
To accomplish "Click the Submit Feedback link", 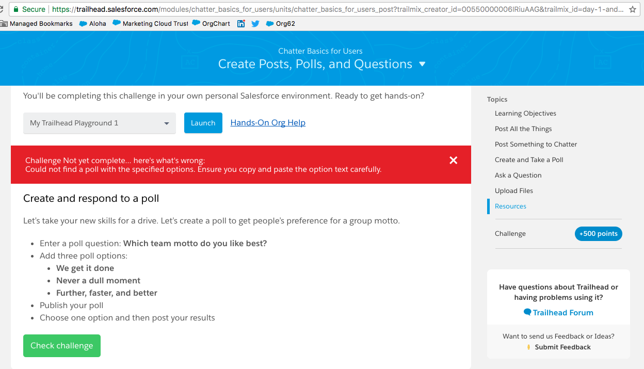I will pyautogui.click(x=562, y=347).
